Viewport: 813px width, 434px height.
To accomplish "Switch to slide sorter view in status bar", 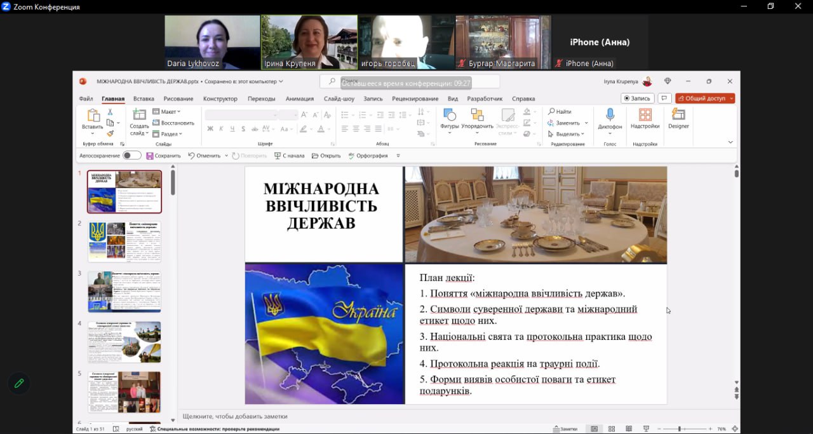I will click(x=611, y=429).
